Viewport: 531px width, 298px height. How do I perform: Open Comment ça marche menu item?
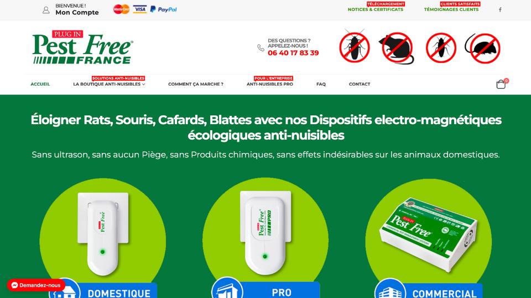point(196,84)
